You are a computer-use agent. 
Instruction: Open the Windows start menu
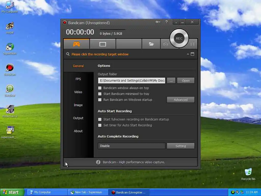(12, 192)
